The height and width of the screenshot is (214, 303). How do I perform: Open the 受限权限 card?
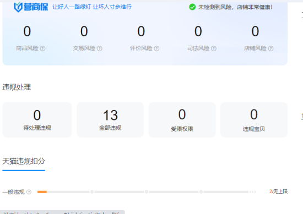pos(182,120)
